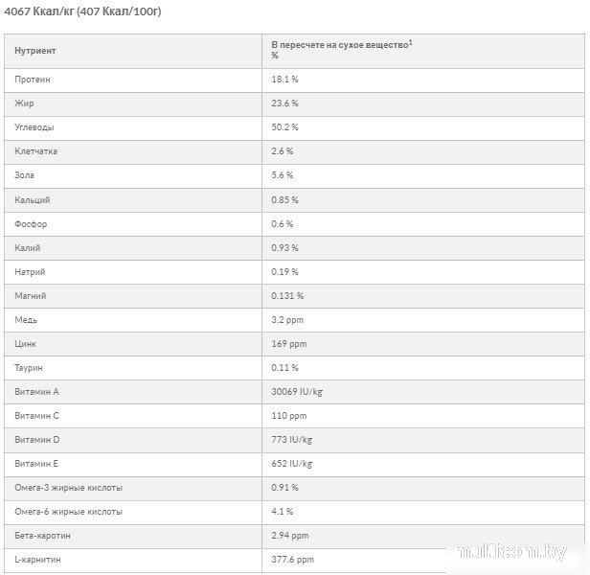Click the Натрий value 0.19 %
Image resolution: width=590 pixels, height=575 pixels.
pos(285,272)
